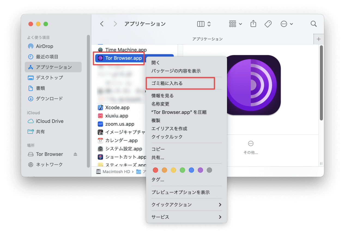Screen dimensions: 345x233
Task: Open the ellipsis action menu in toolbar
Action: pyautogui.click(x=287, y=24)
